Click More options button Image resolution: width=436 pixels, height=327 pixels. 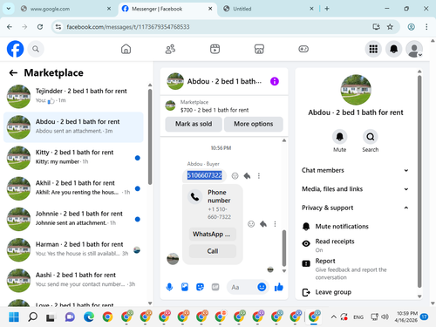point(254,124)
